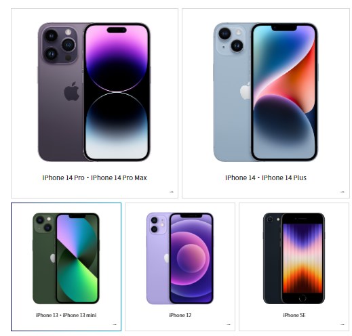Image resolution: width=352 pixels, height=336 pixels.
Task: Click the arrow icon in the iPhone 14 Pro card
Action: point(172,192)
